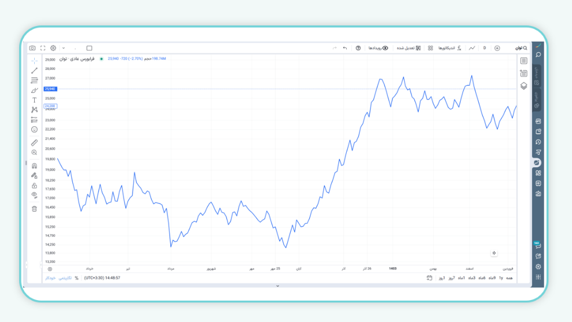This screenshot has width=572, height=322.
Task: Click the logarithmic (لگاریتمی) scale button
Action: 64,278
